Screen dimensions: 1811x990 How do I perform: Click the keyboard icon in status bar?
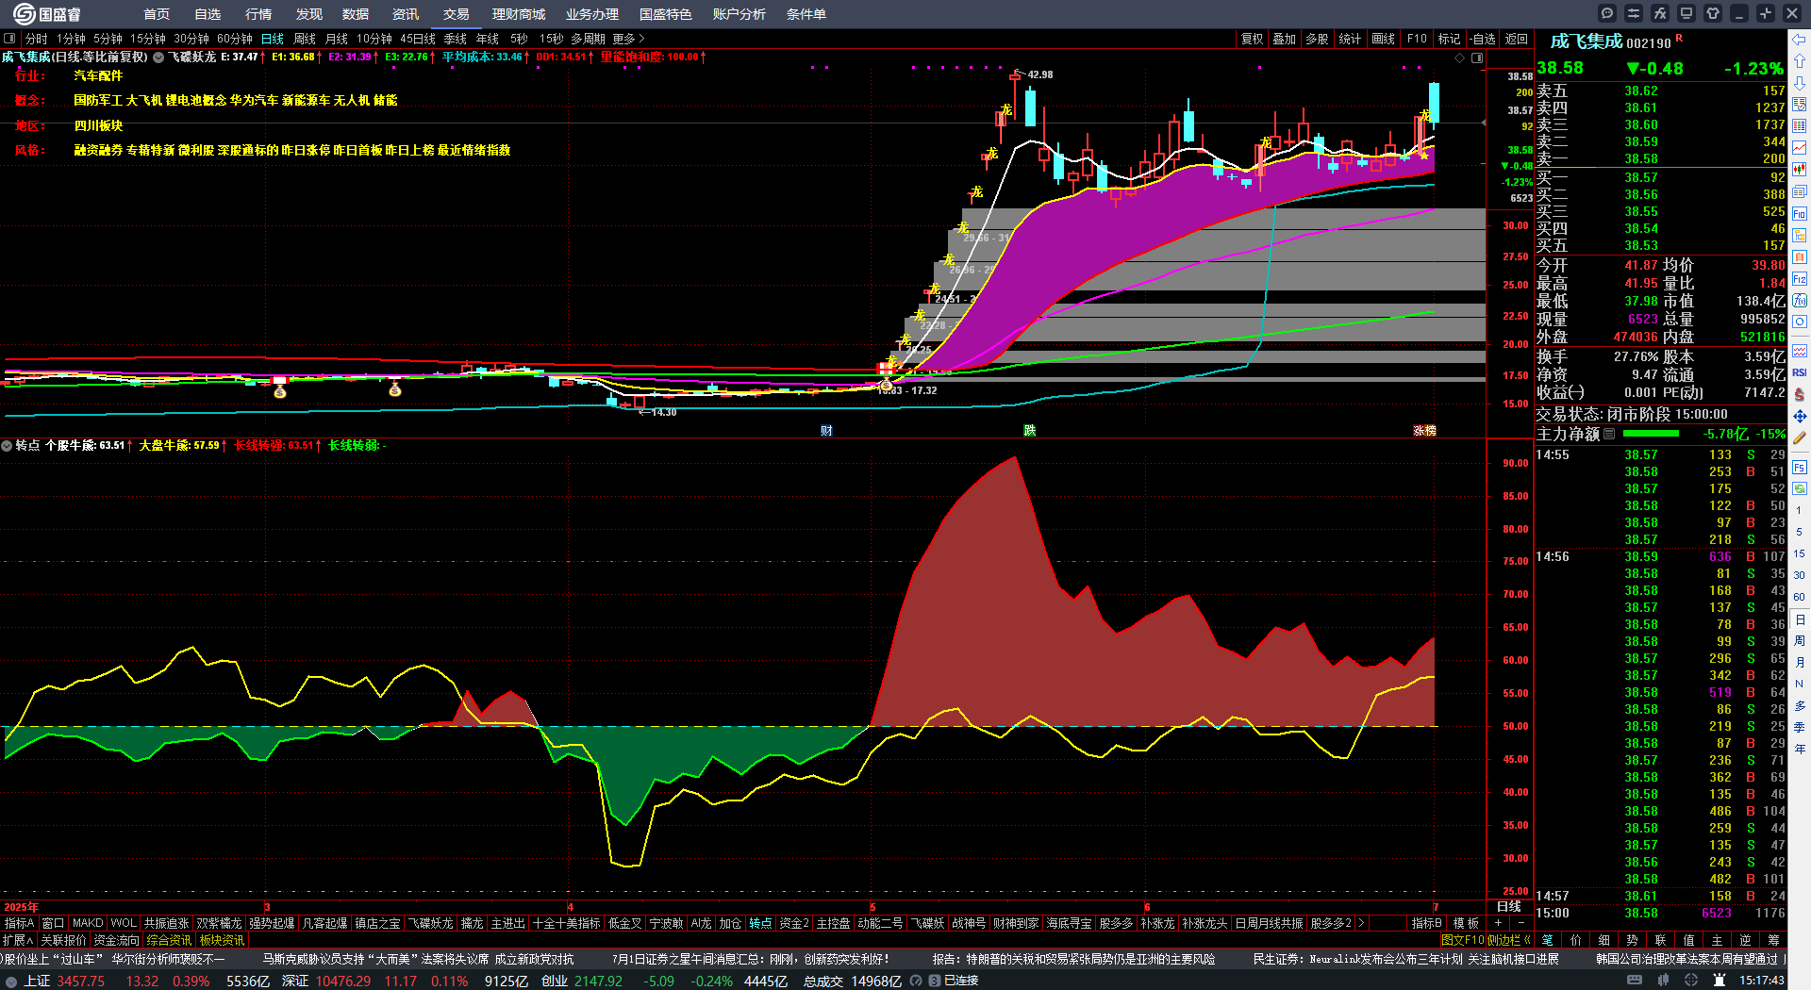coord(1635,981)
